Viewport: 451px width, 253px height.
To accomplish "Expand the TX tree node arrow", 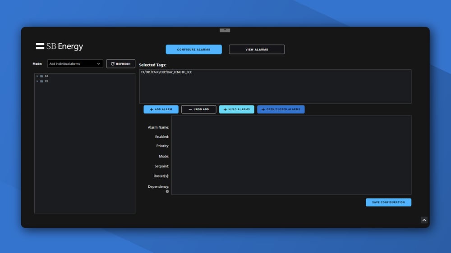I will pos(37,81).
